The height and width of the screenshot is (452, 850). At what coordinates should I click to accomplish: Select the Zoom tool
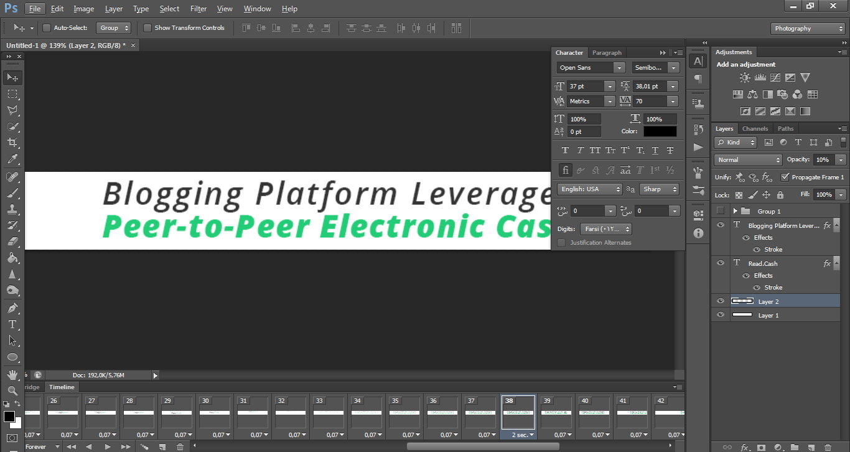click(12, 391)
